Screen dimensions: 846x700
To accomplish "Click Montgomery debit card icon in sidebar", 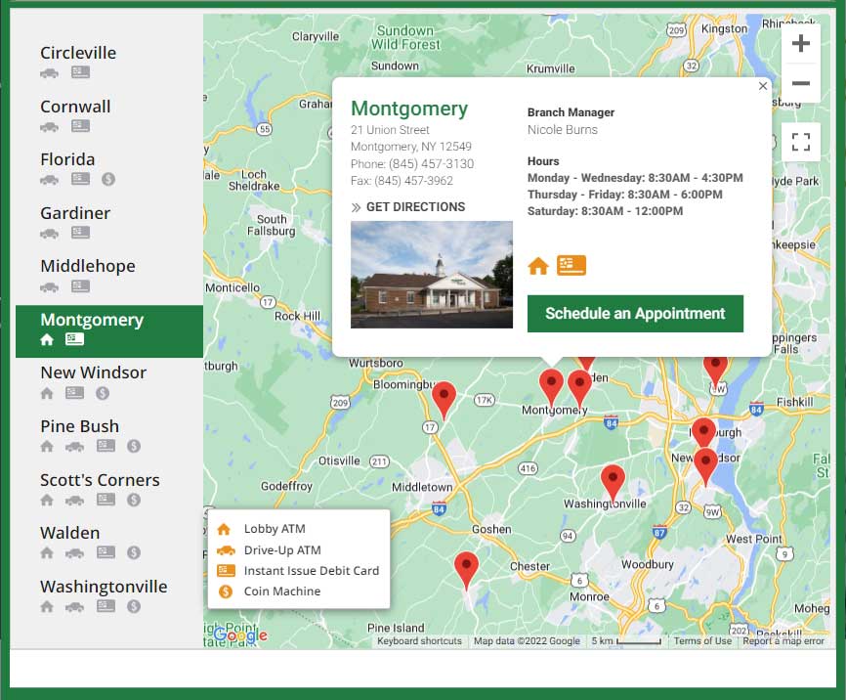I will click(x=74, y=338).
